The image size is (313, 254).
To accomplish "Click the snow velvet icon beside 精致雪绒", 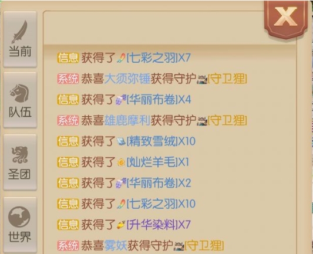I will coord(121,141).
